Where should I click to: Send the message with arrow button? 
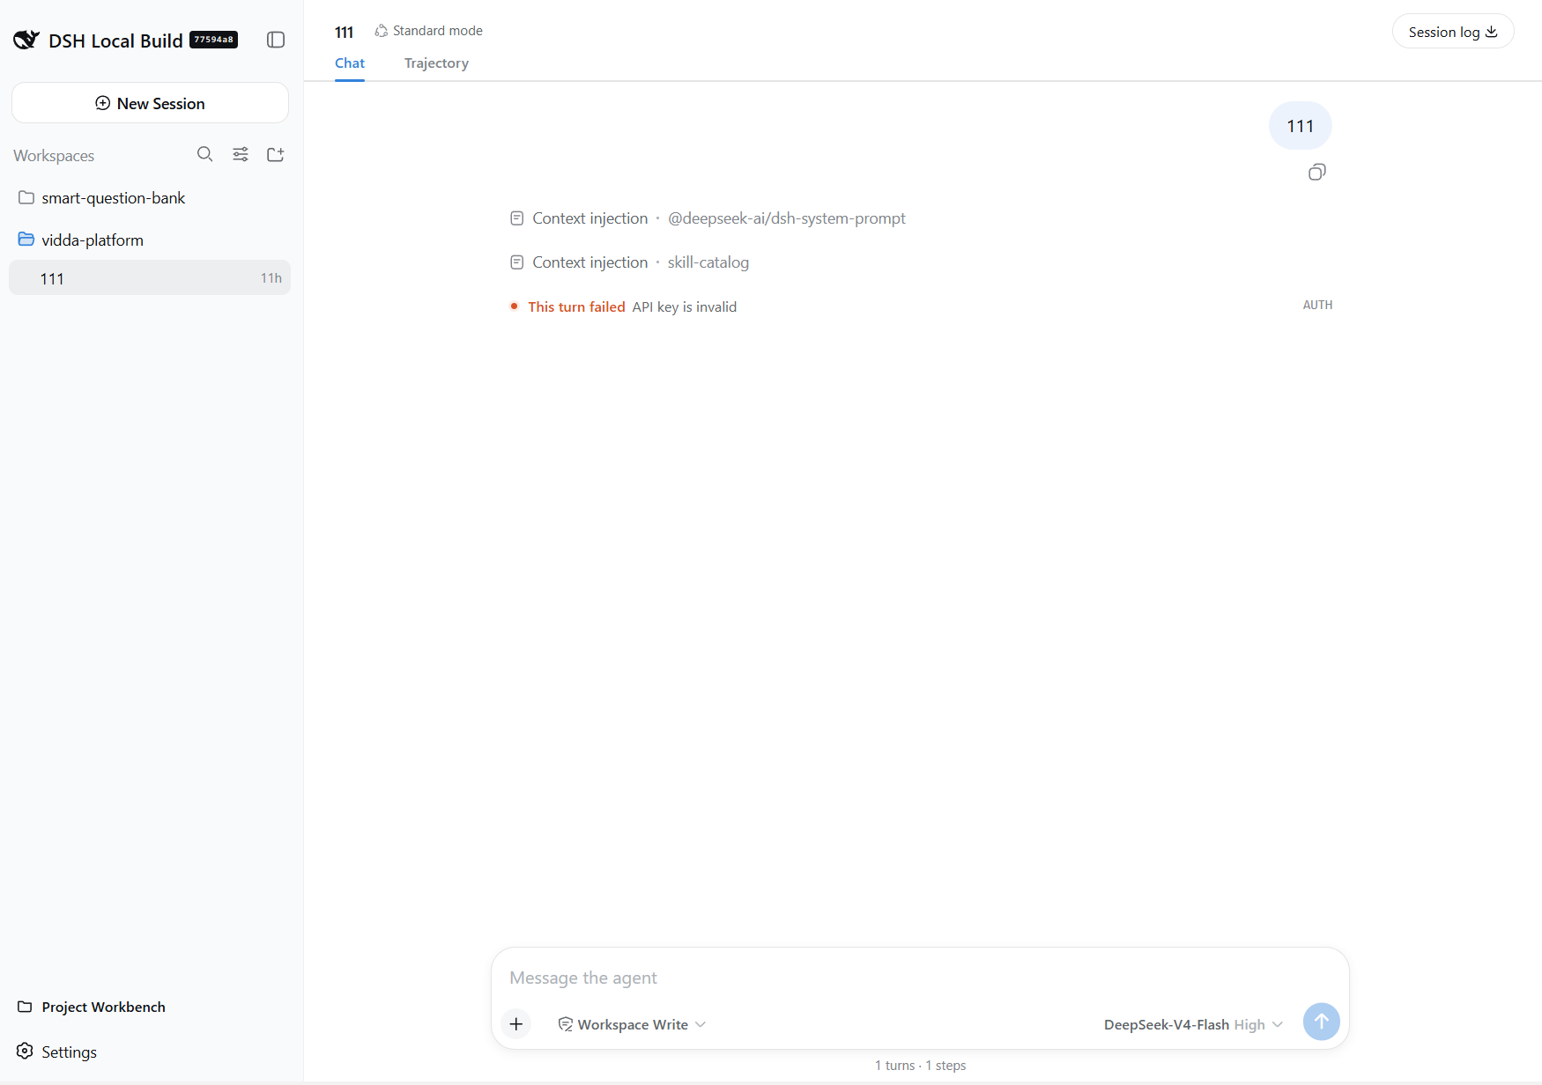point(1321,1022)
